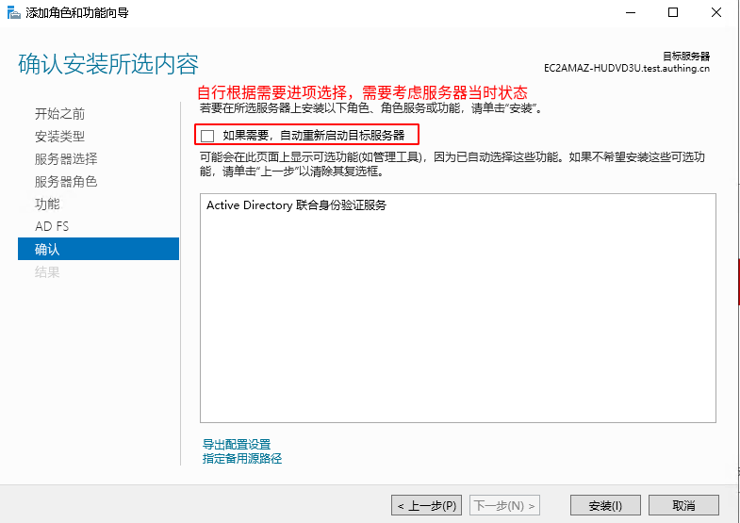
Task: Go back with the 上一步(P) button
Action: coord(426,505)
